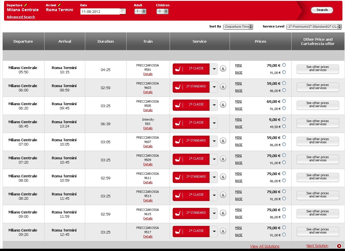This screenshot has width=345, height=251.
Task: Select MINI 9,00 € fare for Intercity 583
Action: [284, 119]
